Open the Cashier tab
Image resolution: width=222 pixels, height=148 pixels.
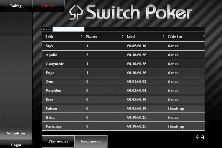click(48, 6)
